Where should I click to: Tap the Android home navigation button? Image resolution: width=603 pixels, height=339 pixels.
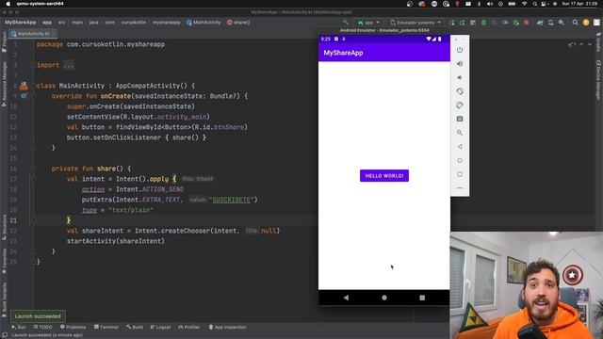(384, 298)
